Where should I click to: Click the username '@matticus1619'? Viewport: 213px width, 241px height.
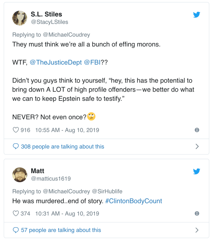tap(51, 178)
